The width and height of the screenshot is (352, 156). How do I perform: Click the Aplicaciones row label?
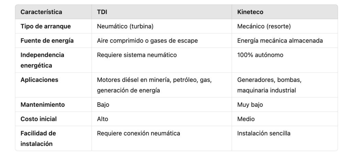pyautogui.click(x=40, y=80)
